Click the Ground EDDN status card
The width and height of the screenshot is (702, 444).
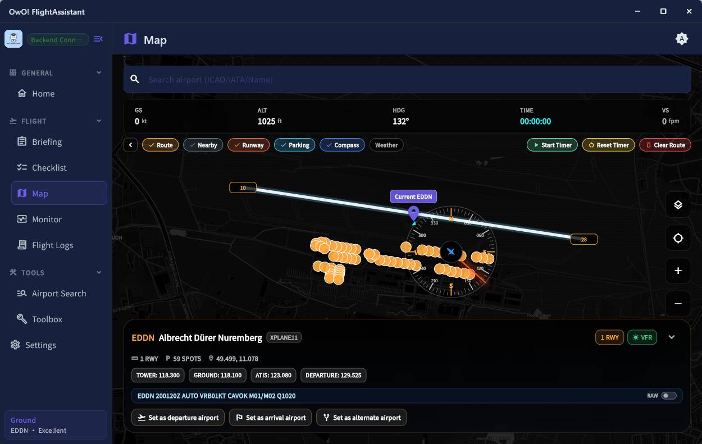point(56,425)
